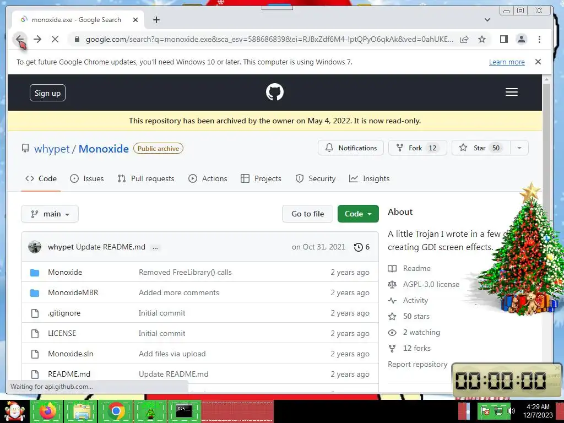Click the GitHub Sign up button
564x423 pixels.
47,93
